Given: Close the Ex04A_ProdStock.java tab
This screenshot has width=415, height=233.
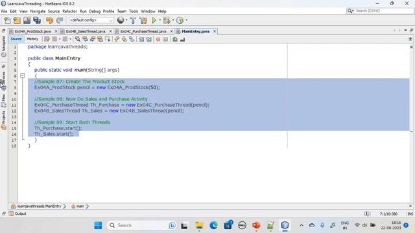Looking at the screenshot, I should pos(56,32).
